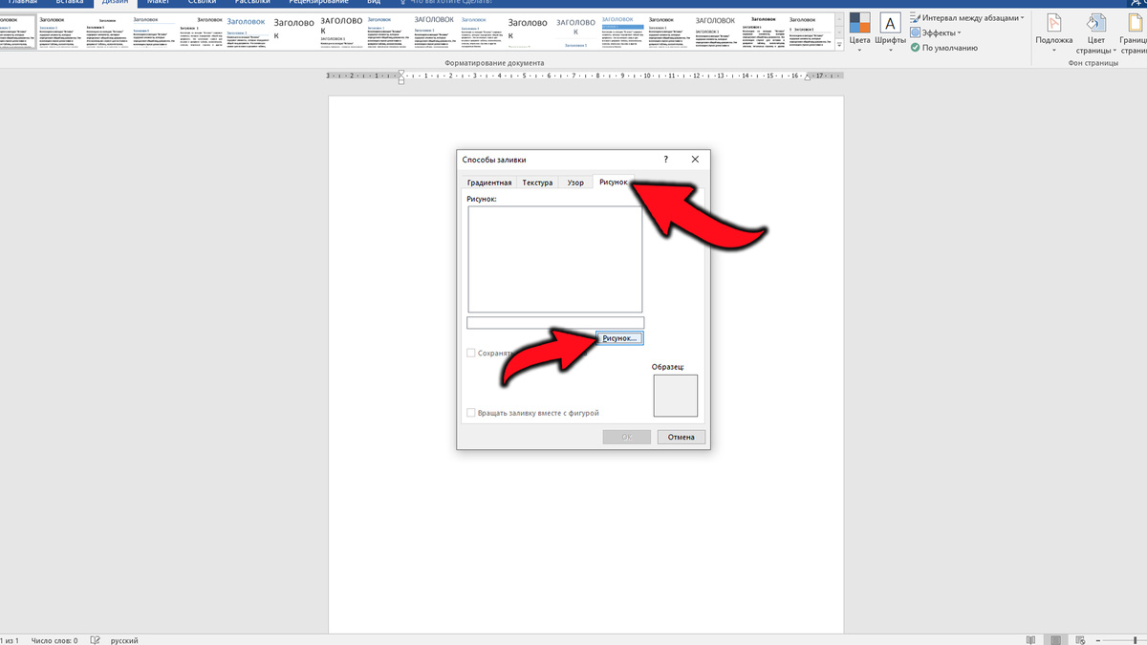Click the right indent marker on ruler
1147x645 pixels.
tap(808, 78)
